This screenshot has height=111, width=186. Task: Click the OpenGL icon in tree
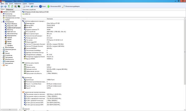pyautogui.click(x=6, y=38)
